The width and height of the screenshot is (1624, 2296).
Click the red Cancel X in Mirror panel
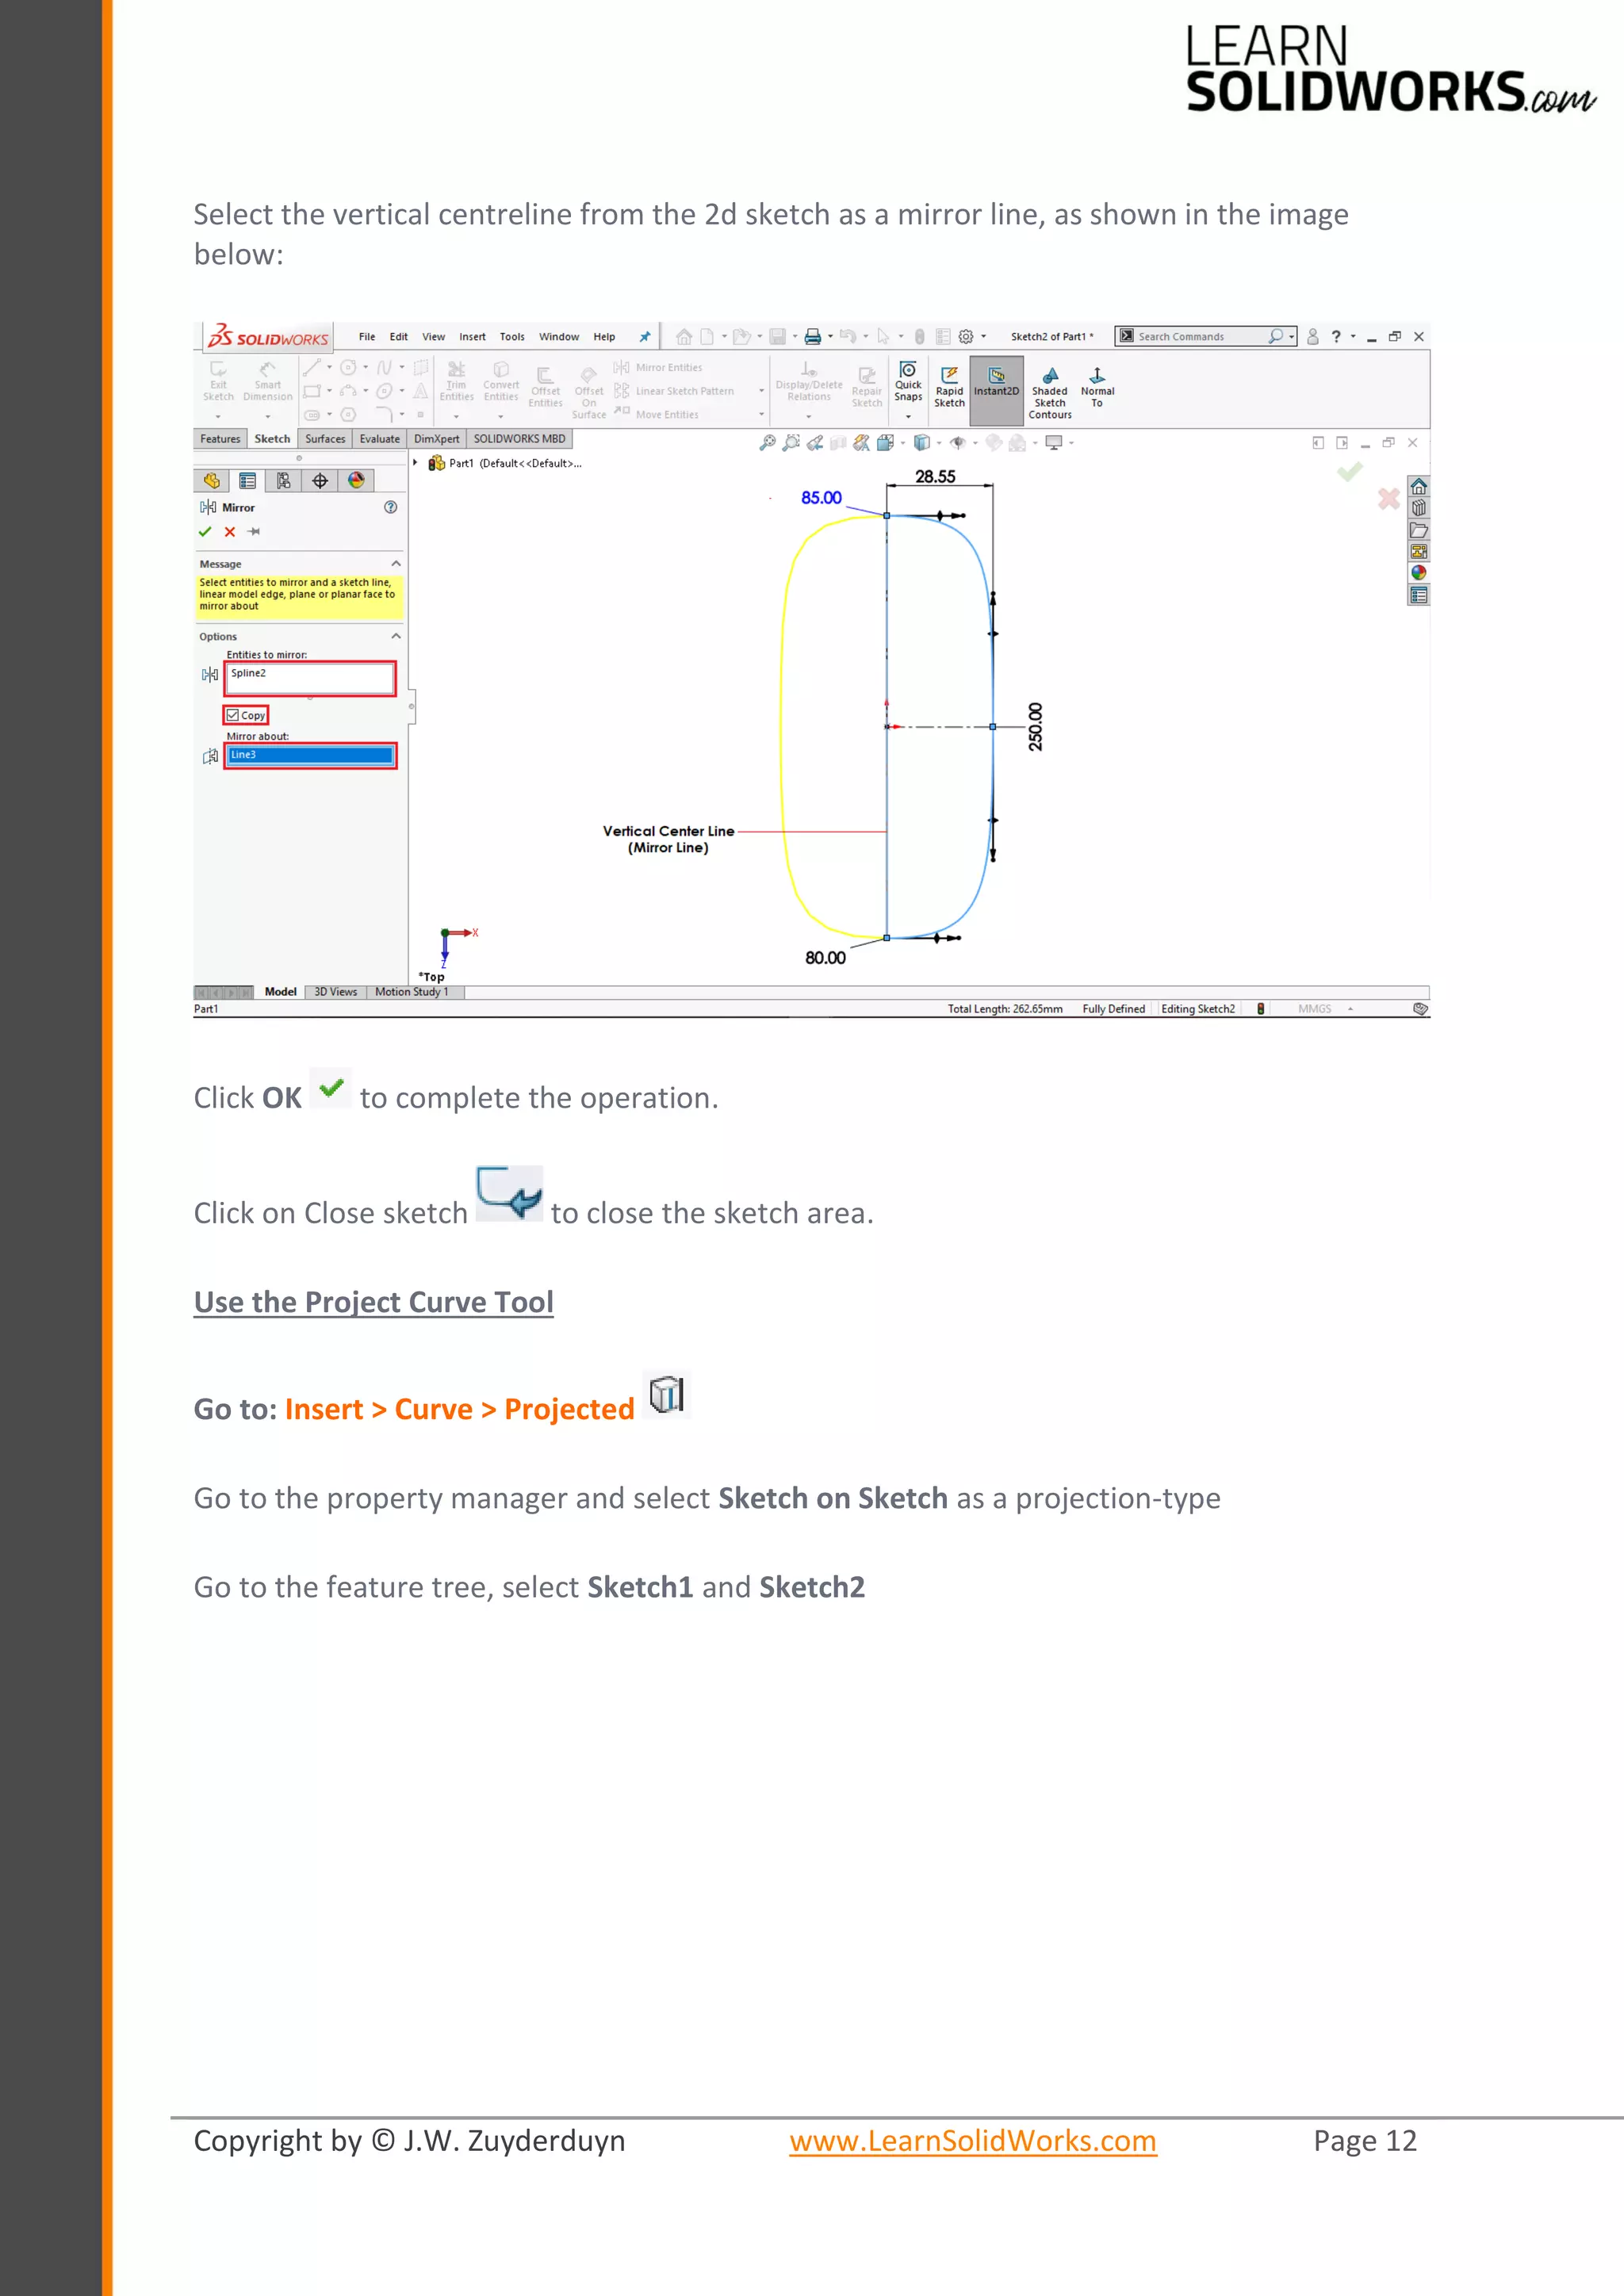coord(230,532)
